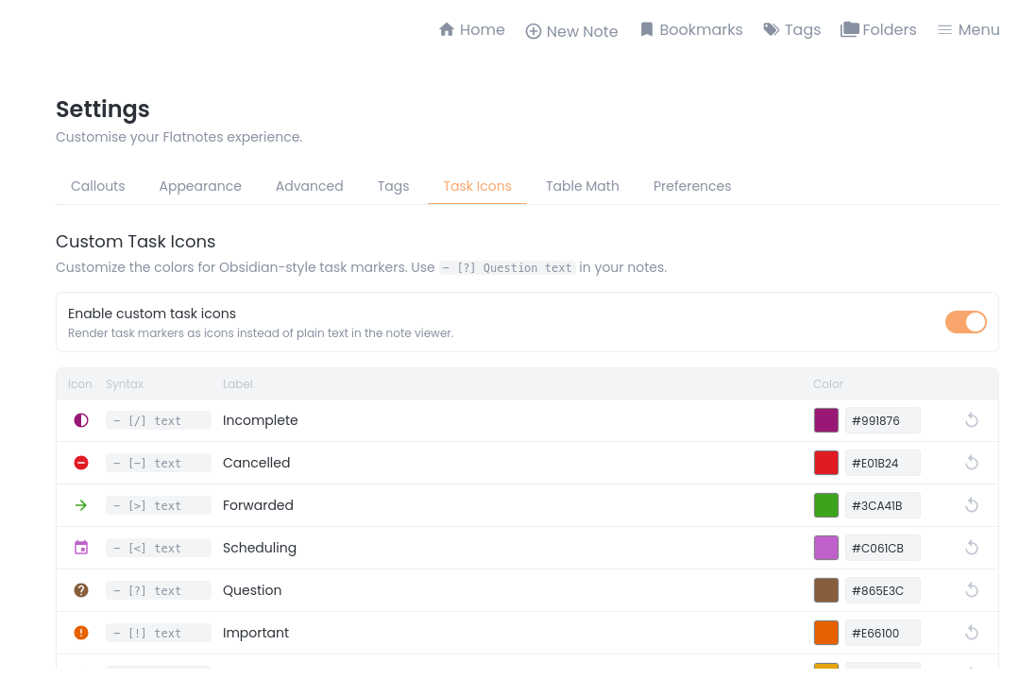Click the Incomplete half-circle task icon
The height and width of the screenshot is (679, 1019).
[81, 420]
